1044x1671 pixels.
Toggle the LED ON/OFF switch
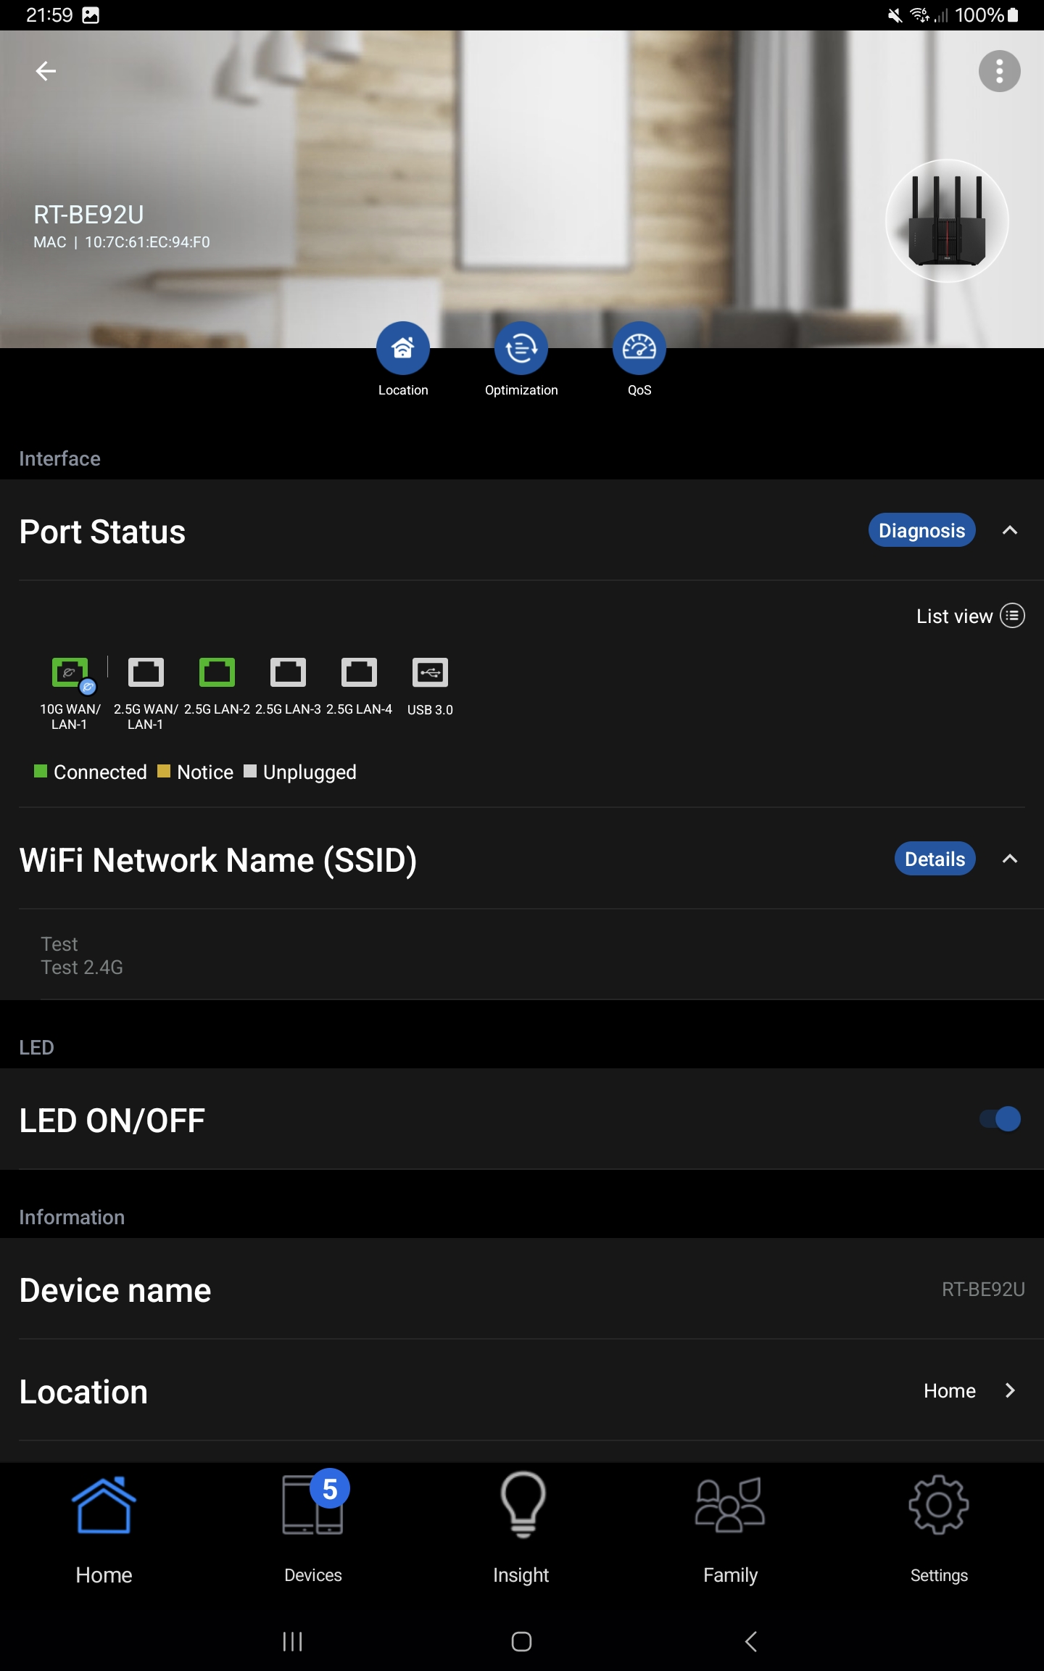(x=1000, y=1119)
